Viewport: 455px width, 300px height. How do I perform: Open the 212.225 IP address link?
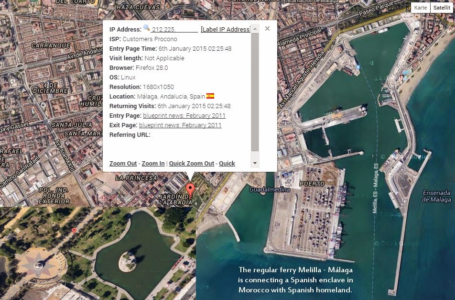coord(174,29)
